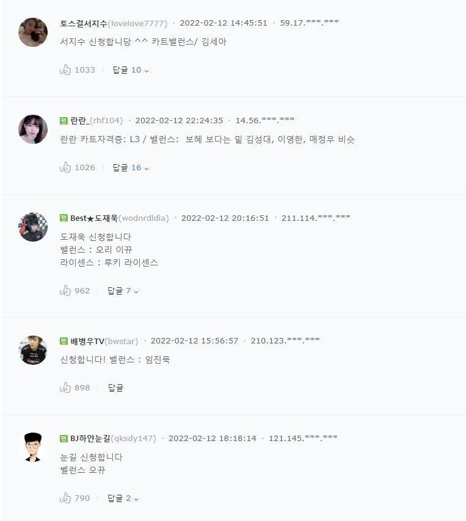
Task: Click the fan badge next to Best★도재욱
Action: pos(64,218)
